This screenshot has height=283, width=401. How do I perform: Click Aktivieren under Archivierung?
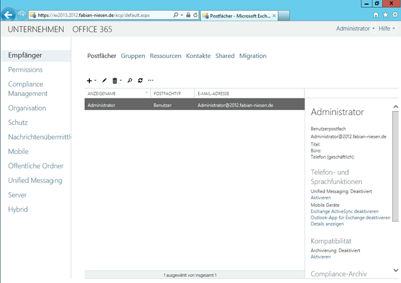tap(321, 257)
